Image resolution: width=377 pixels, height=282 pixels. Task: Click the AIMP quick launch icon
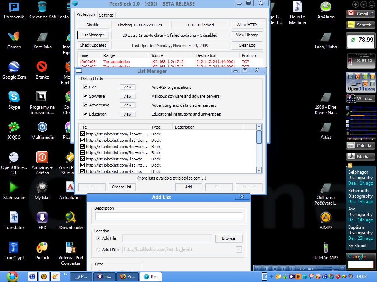tap(43, 276)
